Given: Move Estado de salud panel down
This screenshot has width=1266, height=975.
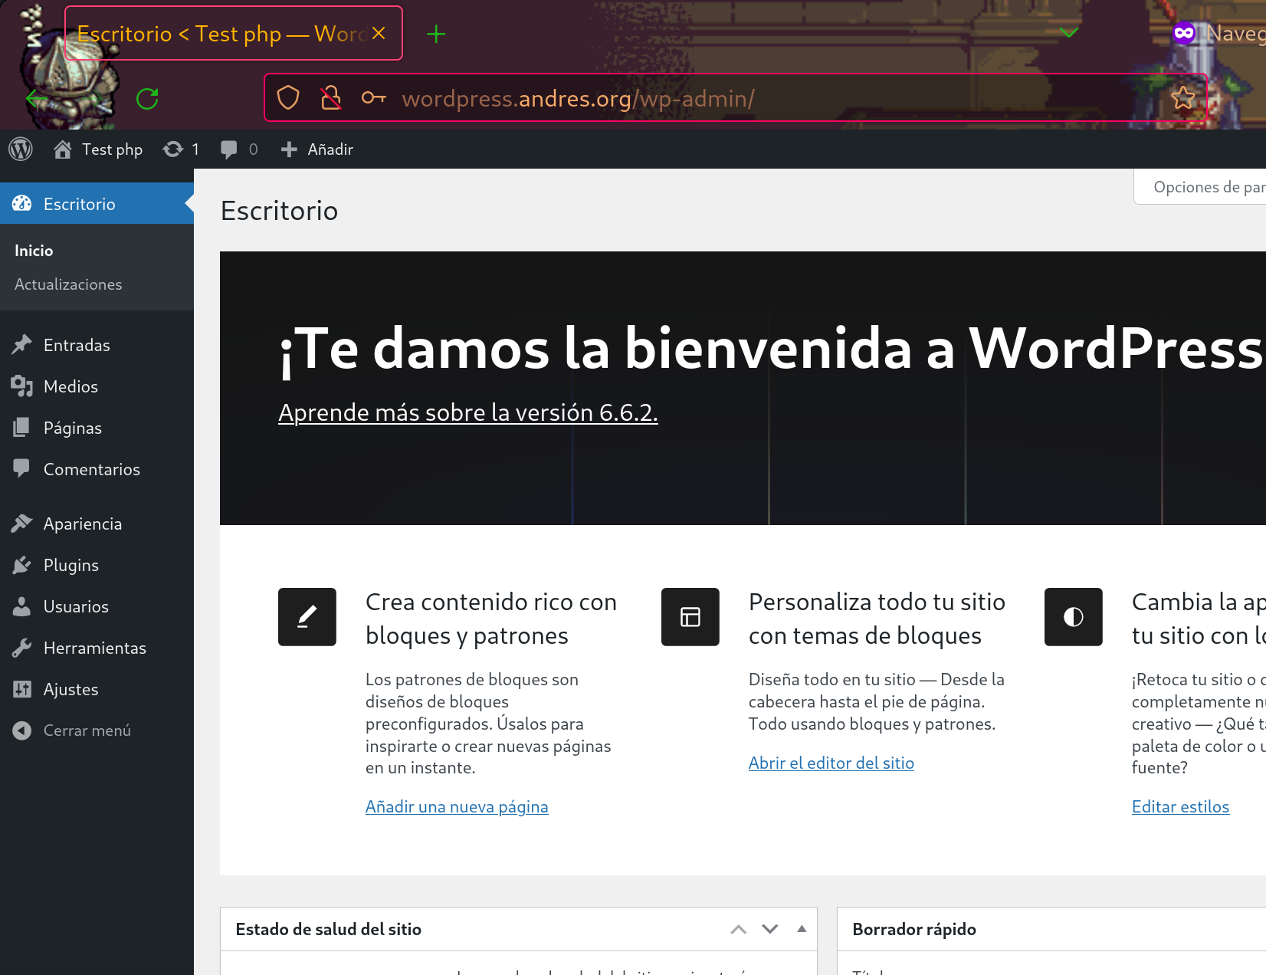Looking at the screenshot, I should click(770, 929).
